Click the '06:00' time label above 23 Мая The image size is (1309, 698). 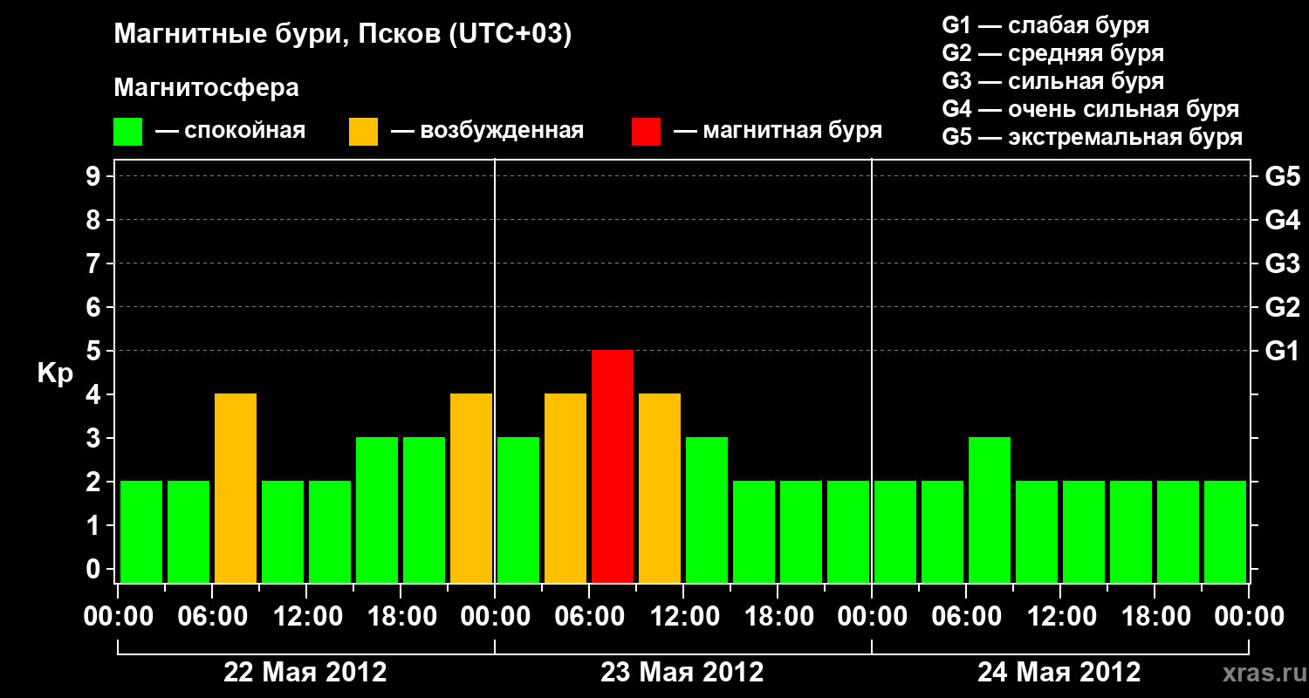click(x=589, y=616)
